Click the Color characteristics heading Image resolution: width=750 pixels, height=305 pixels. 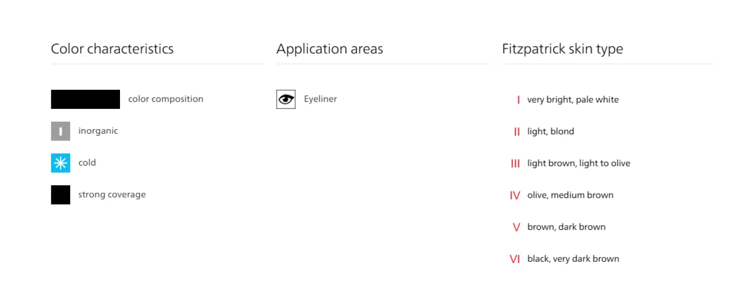coord(112,49)
